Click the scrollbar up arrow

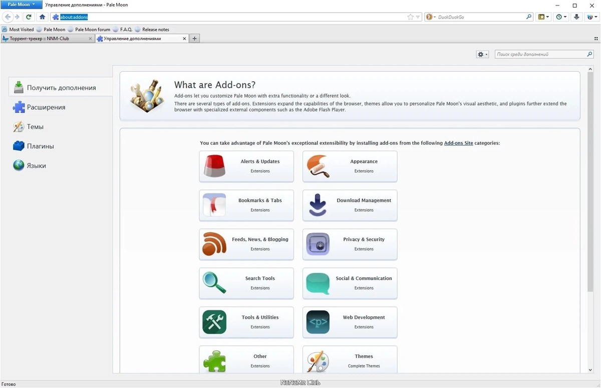(590, 69)
